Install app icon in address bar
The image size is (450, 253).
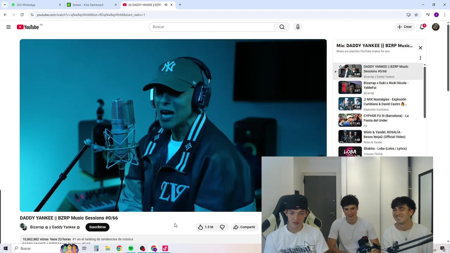pos(409,15)
